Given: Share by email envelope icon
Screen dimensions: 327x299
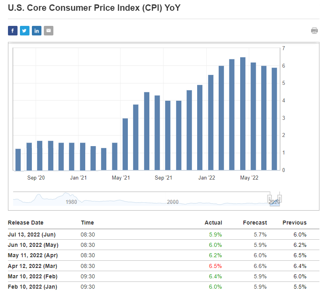Looking at the screenshot, I should pyautogui.click(x=49, y=31).
